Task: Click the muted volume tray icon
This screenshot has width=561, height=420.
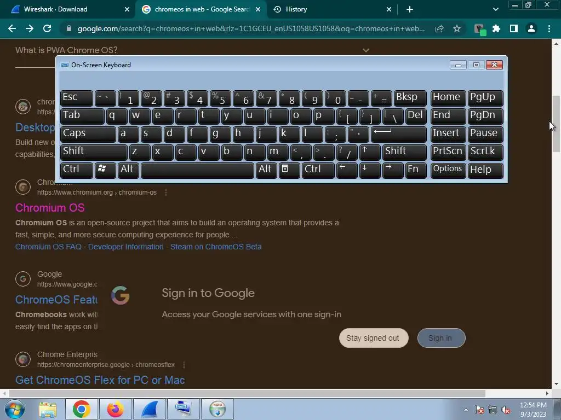Action: point(506,410)
